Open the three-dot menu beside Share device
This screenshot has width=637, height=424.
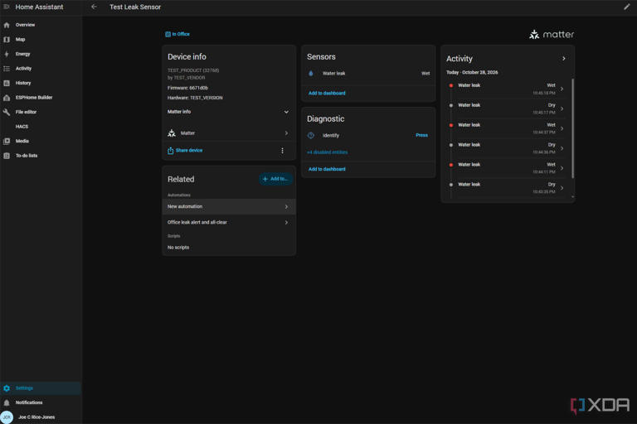[x=282, y=151]
